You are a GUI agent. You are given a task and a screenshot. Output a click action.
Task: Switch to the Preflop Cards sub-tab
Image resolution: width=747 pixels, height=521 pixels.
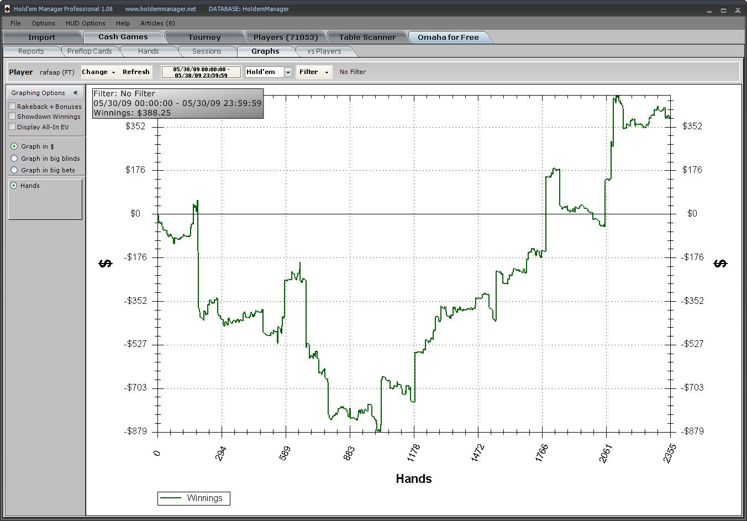[90, 51]
